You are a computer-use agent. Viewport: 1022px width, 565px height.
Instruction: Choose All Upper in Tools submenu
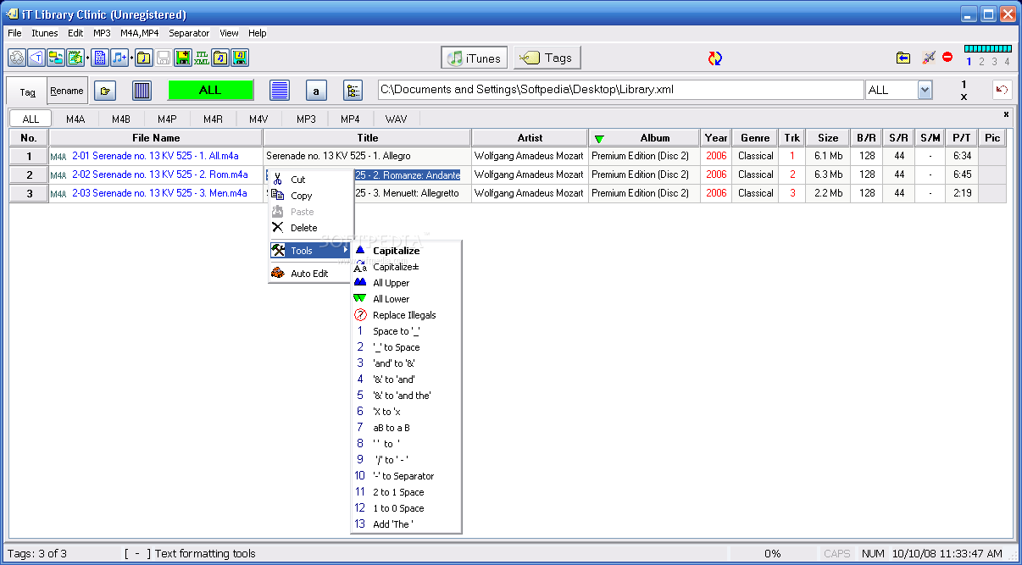point(406,283)
